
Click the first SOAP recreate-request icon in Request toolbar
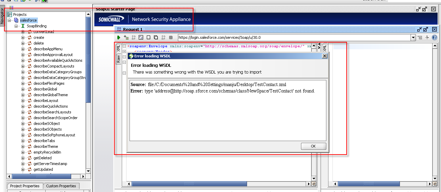pyautogui.click(x=134, y=37)
